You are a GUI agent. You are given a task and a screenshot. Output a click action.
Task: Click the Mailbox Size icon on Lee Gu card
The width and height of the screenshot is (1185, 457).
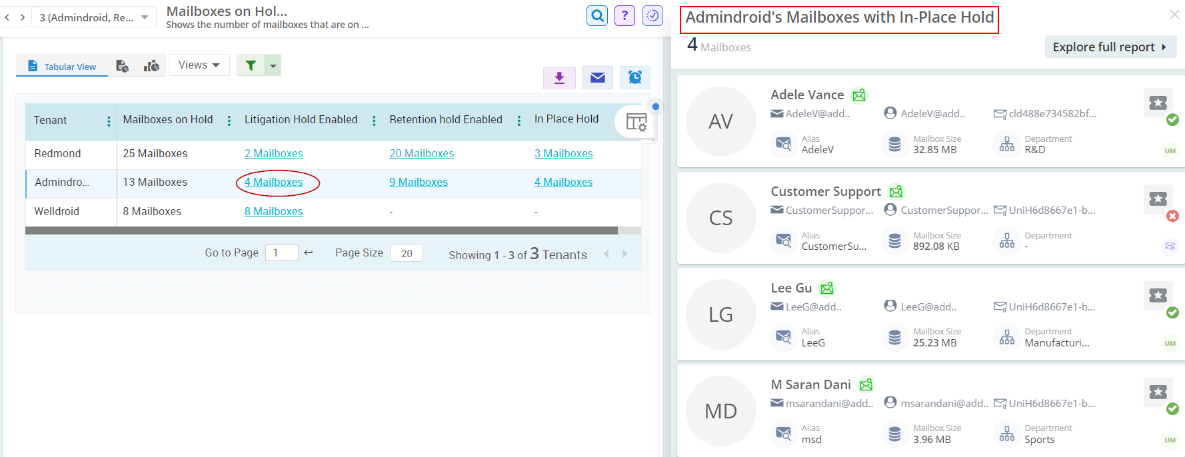point(894,337)
